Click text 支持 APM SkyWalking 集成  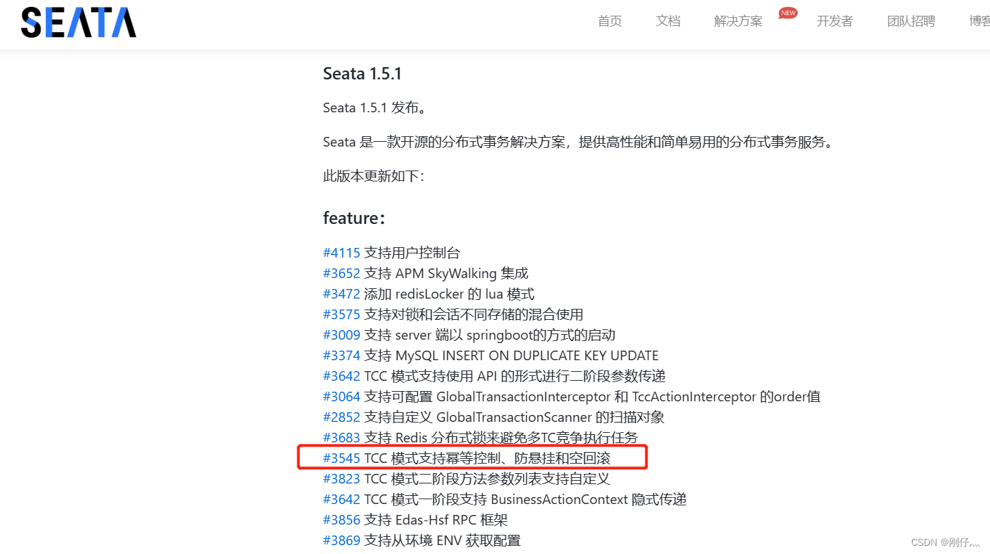tap(446, 273)
